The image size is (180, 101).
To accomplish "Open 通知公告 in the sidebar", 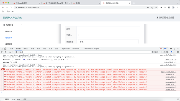I will point(9,31).
